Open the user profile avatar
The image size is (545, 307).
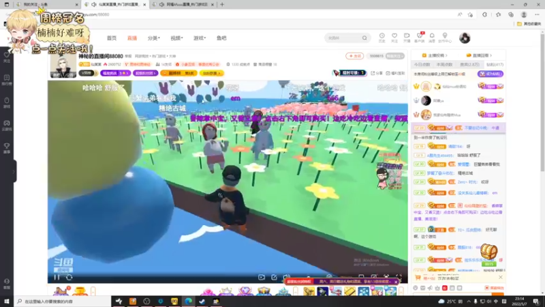(x=465, y=38)
